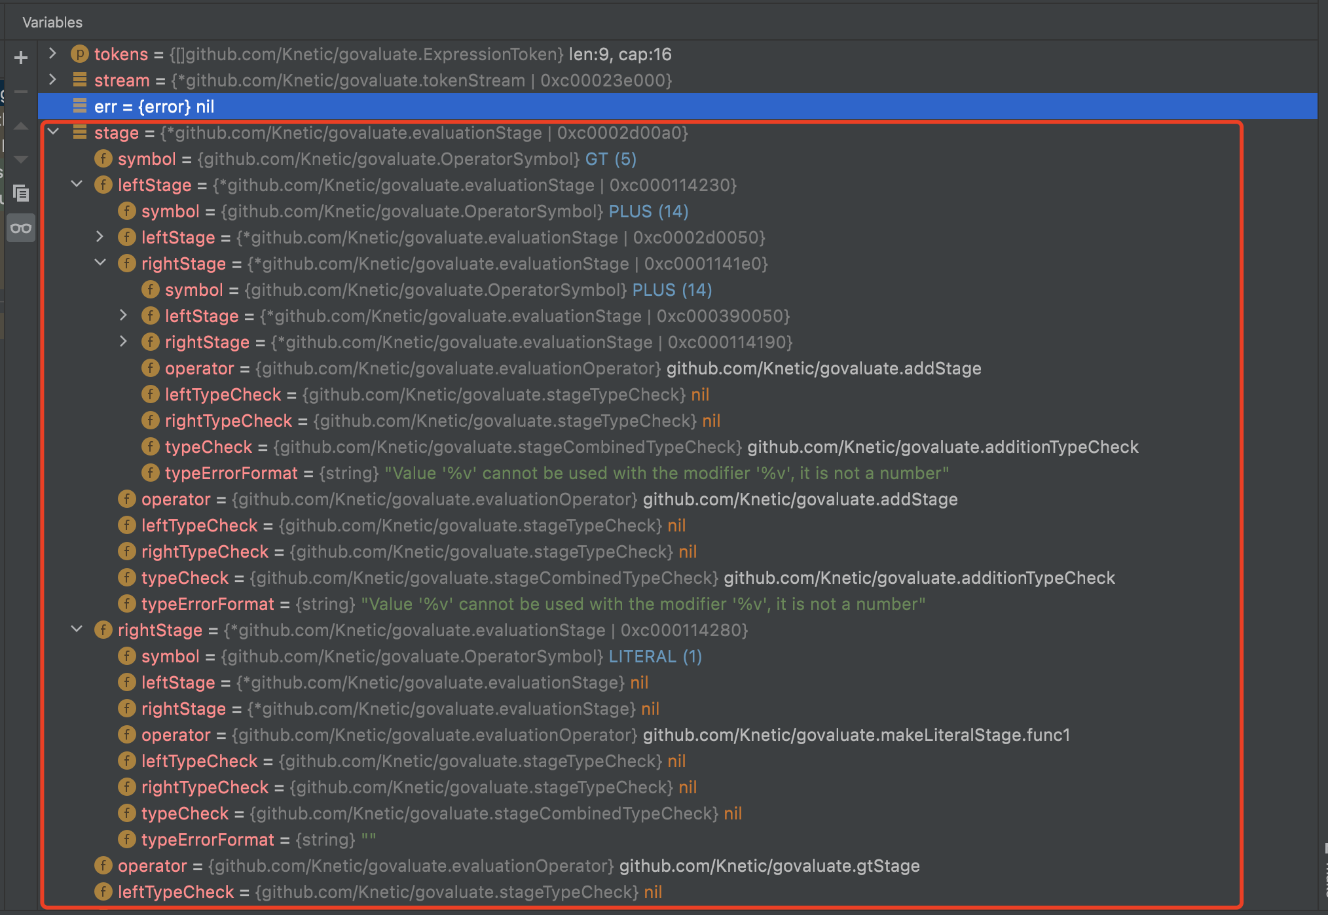Image resolution: width=1328 pixels, height=915 pixels.
Task: Select the 'err = {error} nil' row
Action: 678,106
